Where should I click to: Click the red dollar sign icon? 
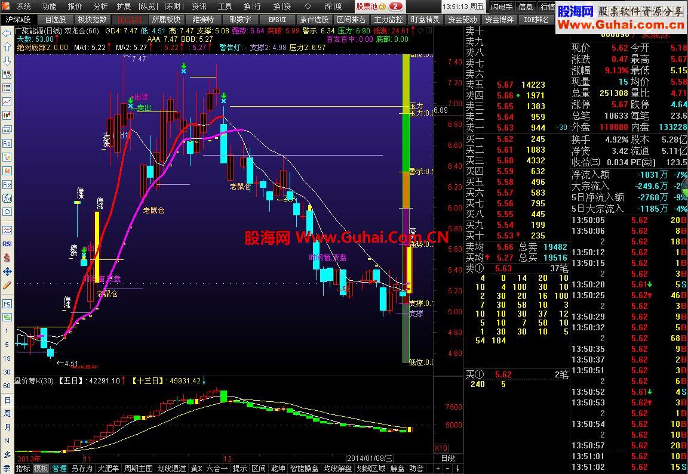click(x=7, y=258)
